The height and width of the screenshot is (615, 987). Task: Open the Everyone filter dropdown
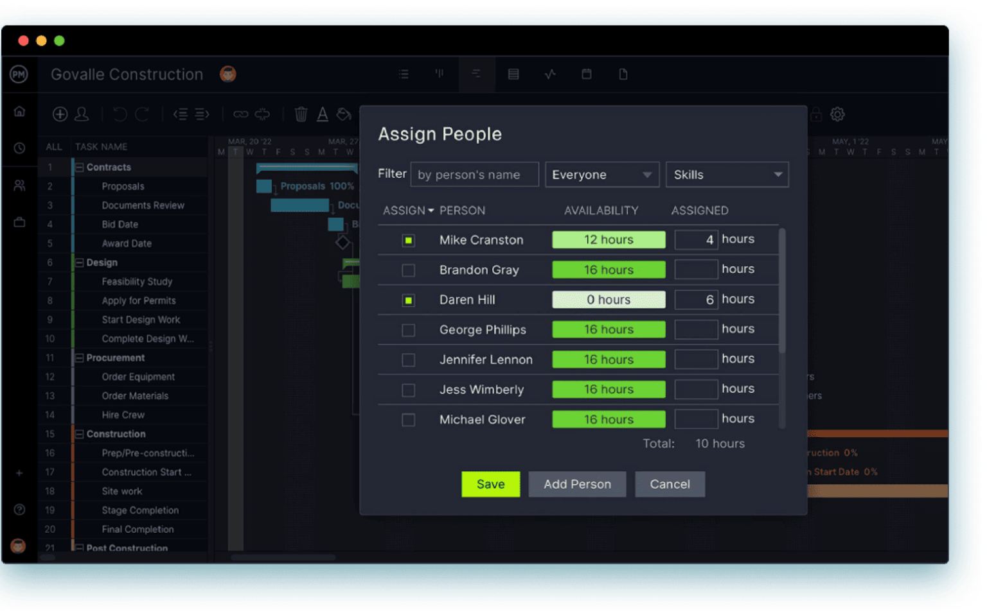point(601,174)
